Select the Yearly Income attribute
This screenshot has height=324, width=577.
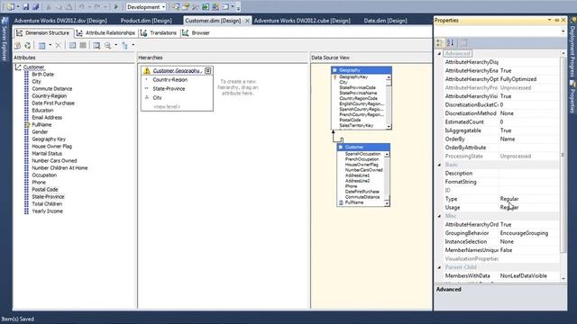pyautogui.click(x=47, y=211)
